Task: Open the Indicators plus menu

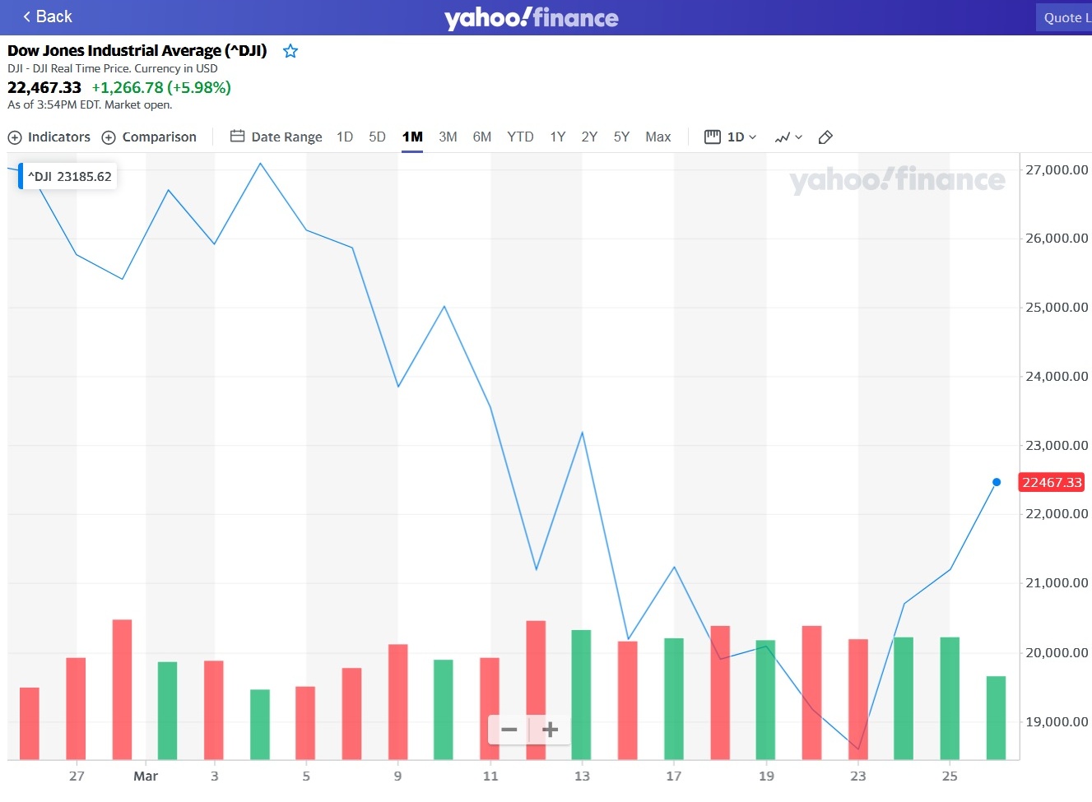Action: pyautogui.click(x=49, y=137)
